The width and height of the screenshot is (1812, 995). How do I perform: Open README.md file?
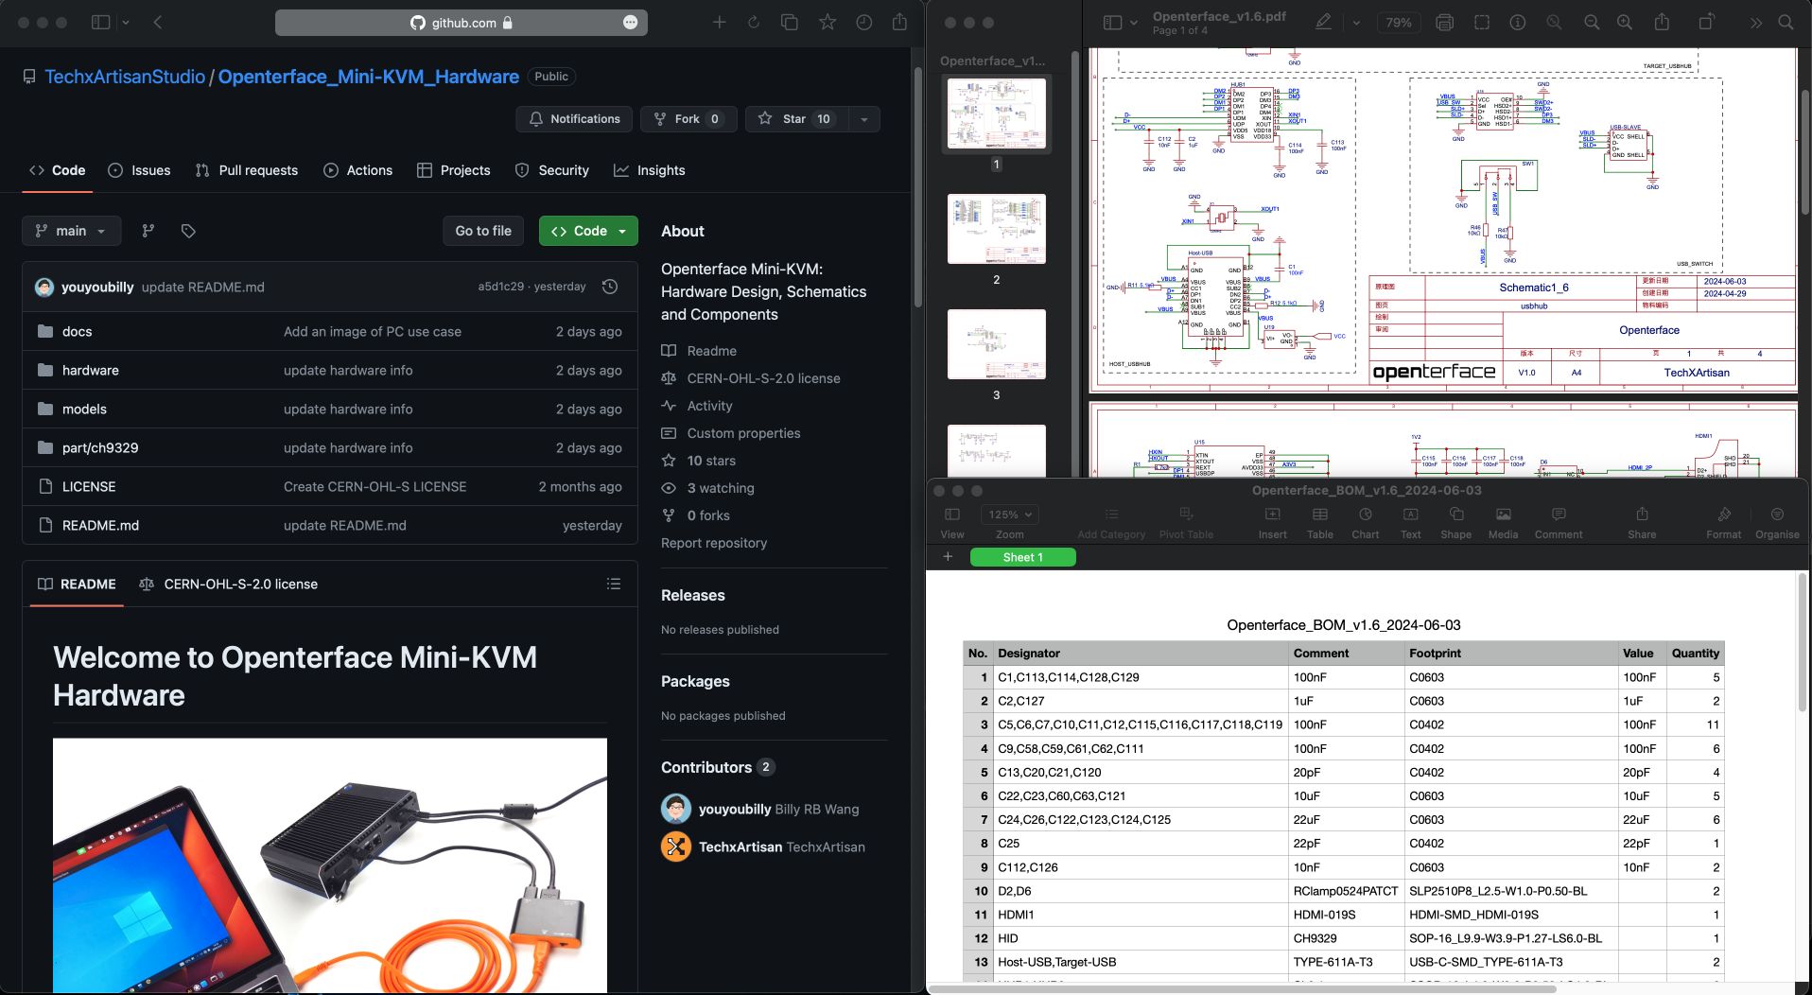pos(100,526)
